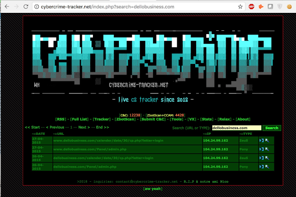Screen dimensions: 296x197
Task: Click Pony type in the 27-04-2015 row
Action: click(x=244, y=149)
